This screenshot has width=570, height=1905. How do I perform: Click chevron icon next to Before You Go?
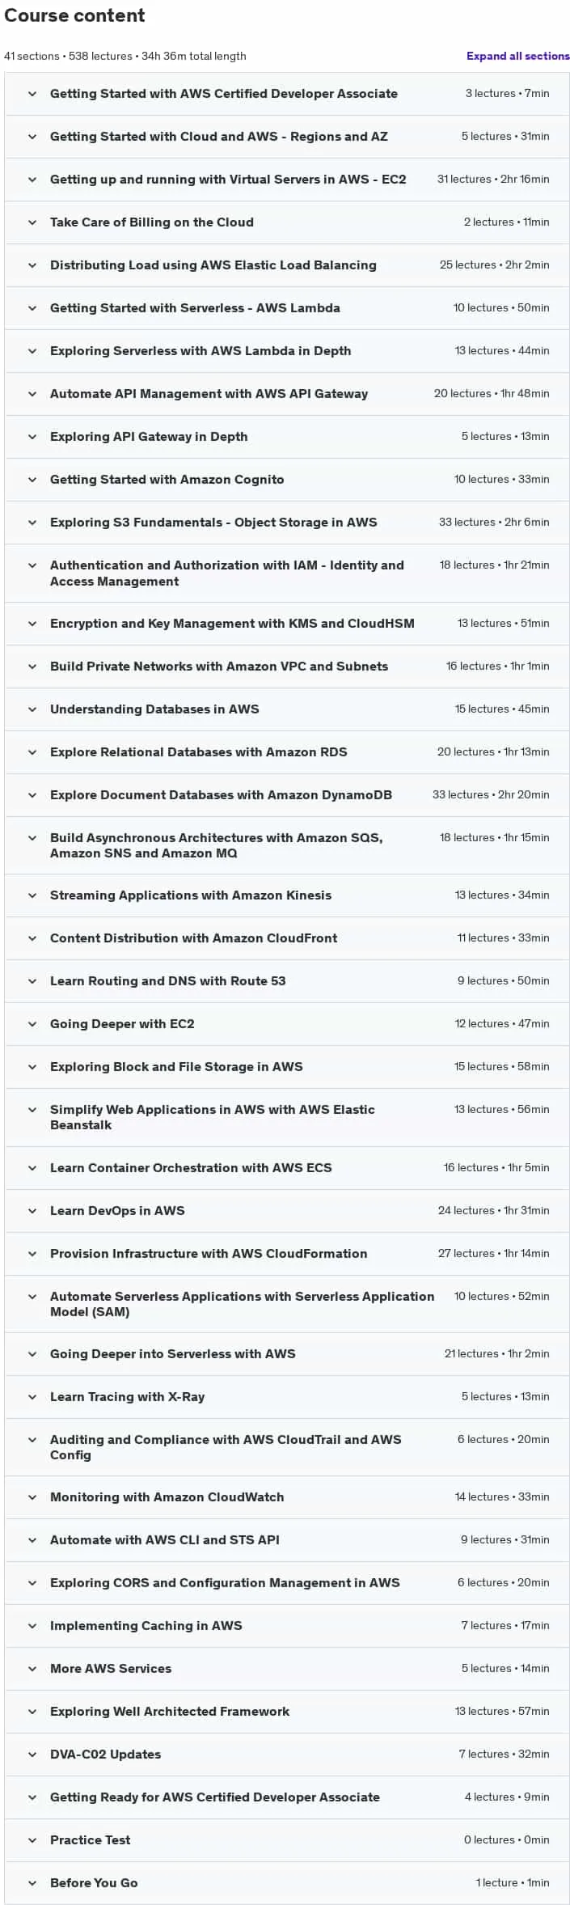(32, 1882)
